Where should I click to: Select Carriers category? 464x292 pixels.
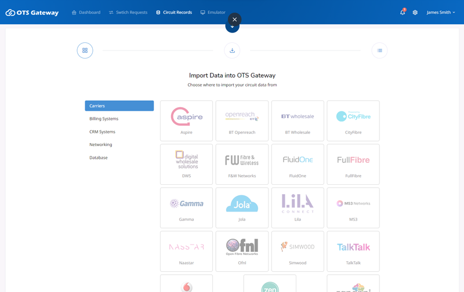[x=119, y=106]
